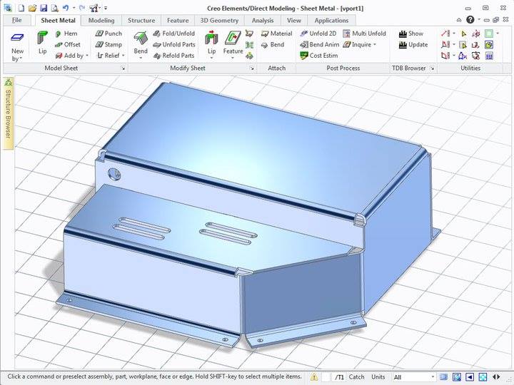
Task: Click the yellow arrow select icon in Utilities
Action: click(463, 34)
